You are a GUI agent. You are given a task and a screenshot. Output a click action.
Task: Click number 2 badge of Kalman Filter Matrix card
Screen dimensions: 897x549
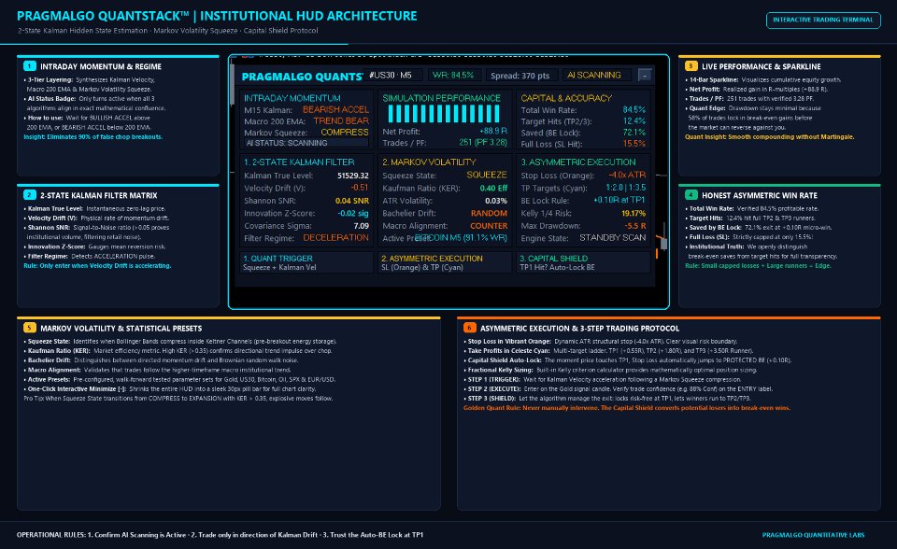(x=30, y=195)
